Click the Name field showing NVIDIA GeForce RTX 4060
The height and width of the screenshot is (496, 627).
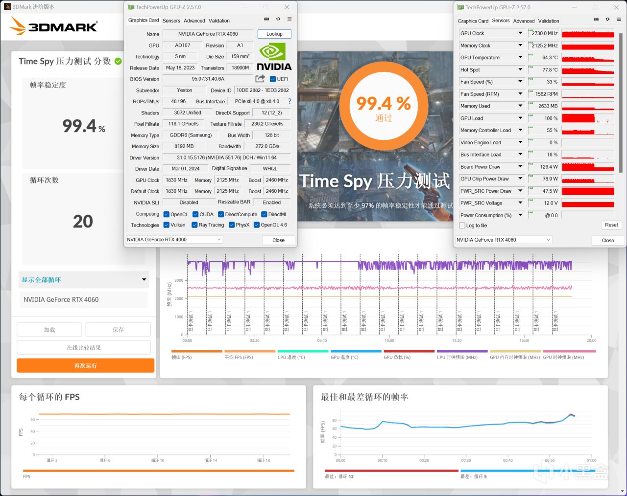(x=208, y=34)
